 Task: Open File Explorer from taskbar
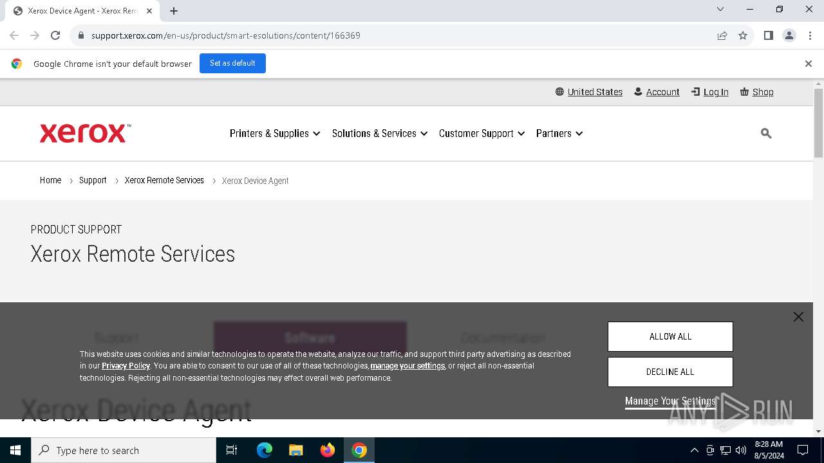coord(296,450)
